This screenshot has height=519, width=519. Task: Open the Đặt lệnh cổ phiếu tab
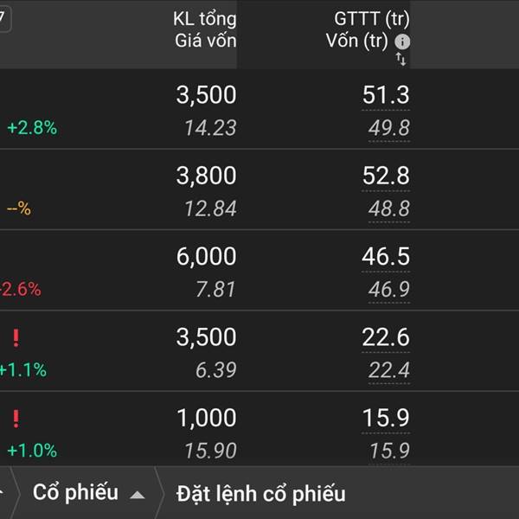click(261, 494)
